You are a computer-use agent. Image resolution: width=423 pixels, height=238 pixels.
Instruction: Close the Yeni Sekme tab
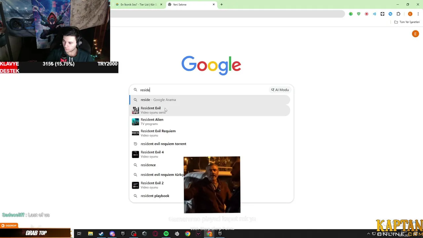213,5
